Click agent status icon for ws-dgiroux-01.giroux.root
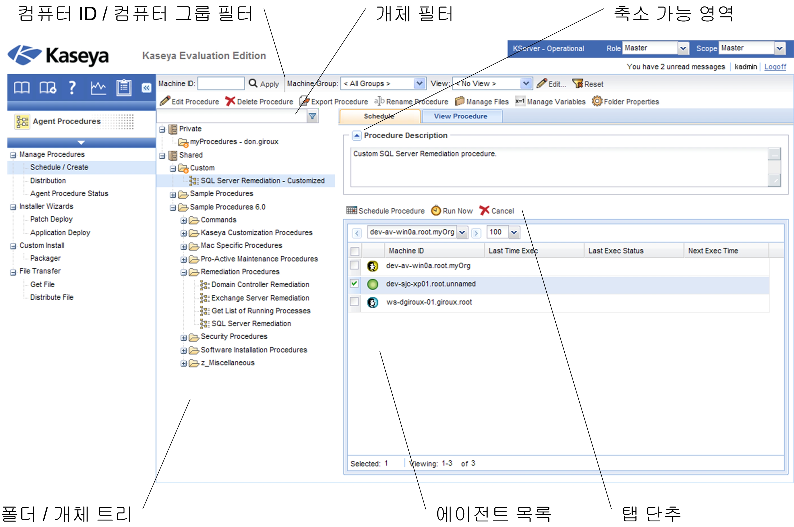Image resolution: width=794 pixels, height=527 pixels. pyautogui.click(x=372, y=302)
